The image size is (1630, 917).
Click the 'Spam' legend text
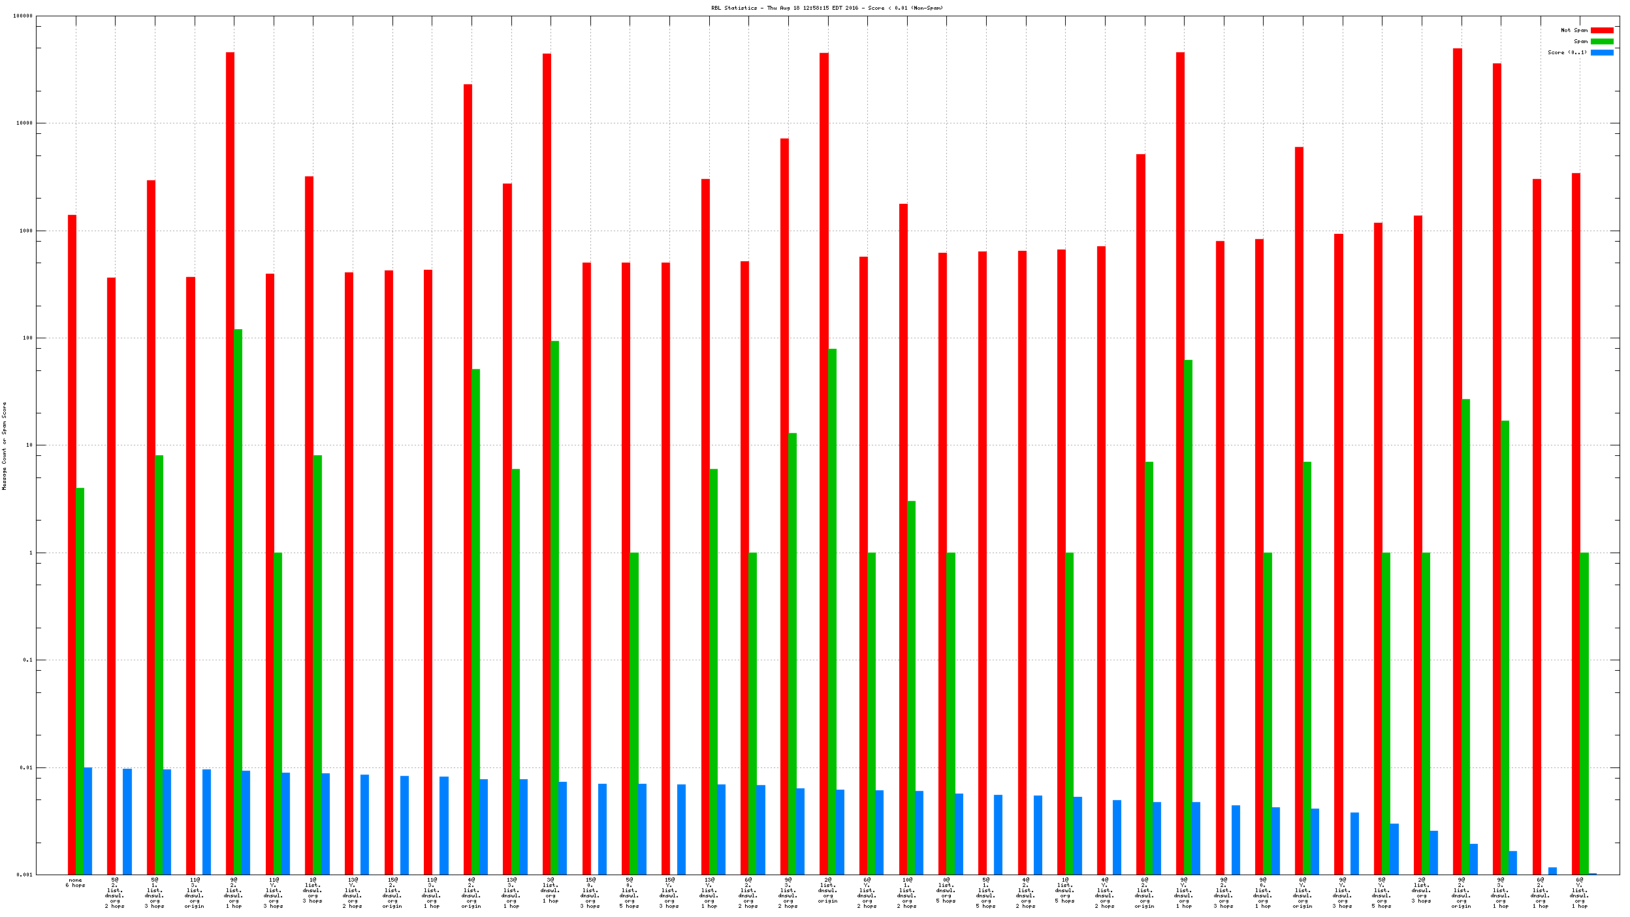pyautogui.click(x=1580, y=41)
